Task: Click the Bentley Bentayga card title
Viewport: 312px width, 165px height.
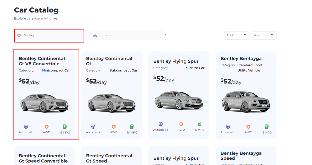Action: point(241,58)
